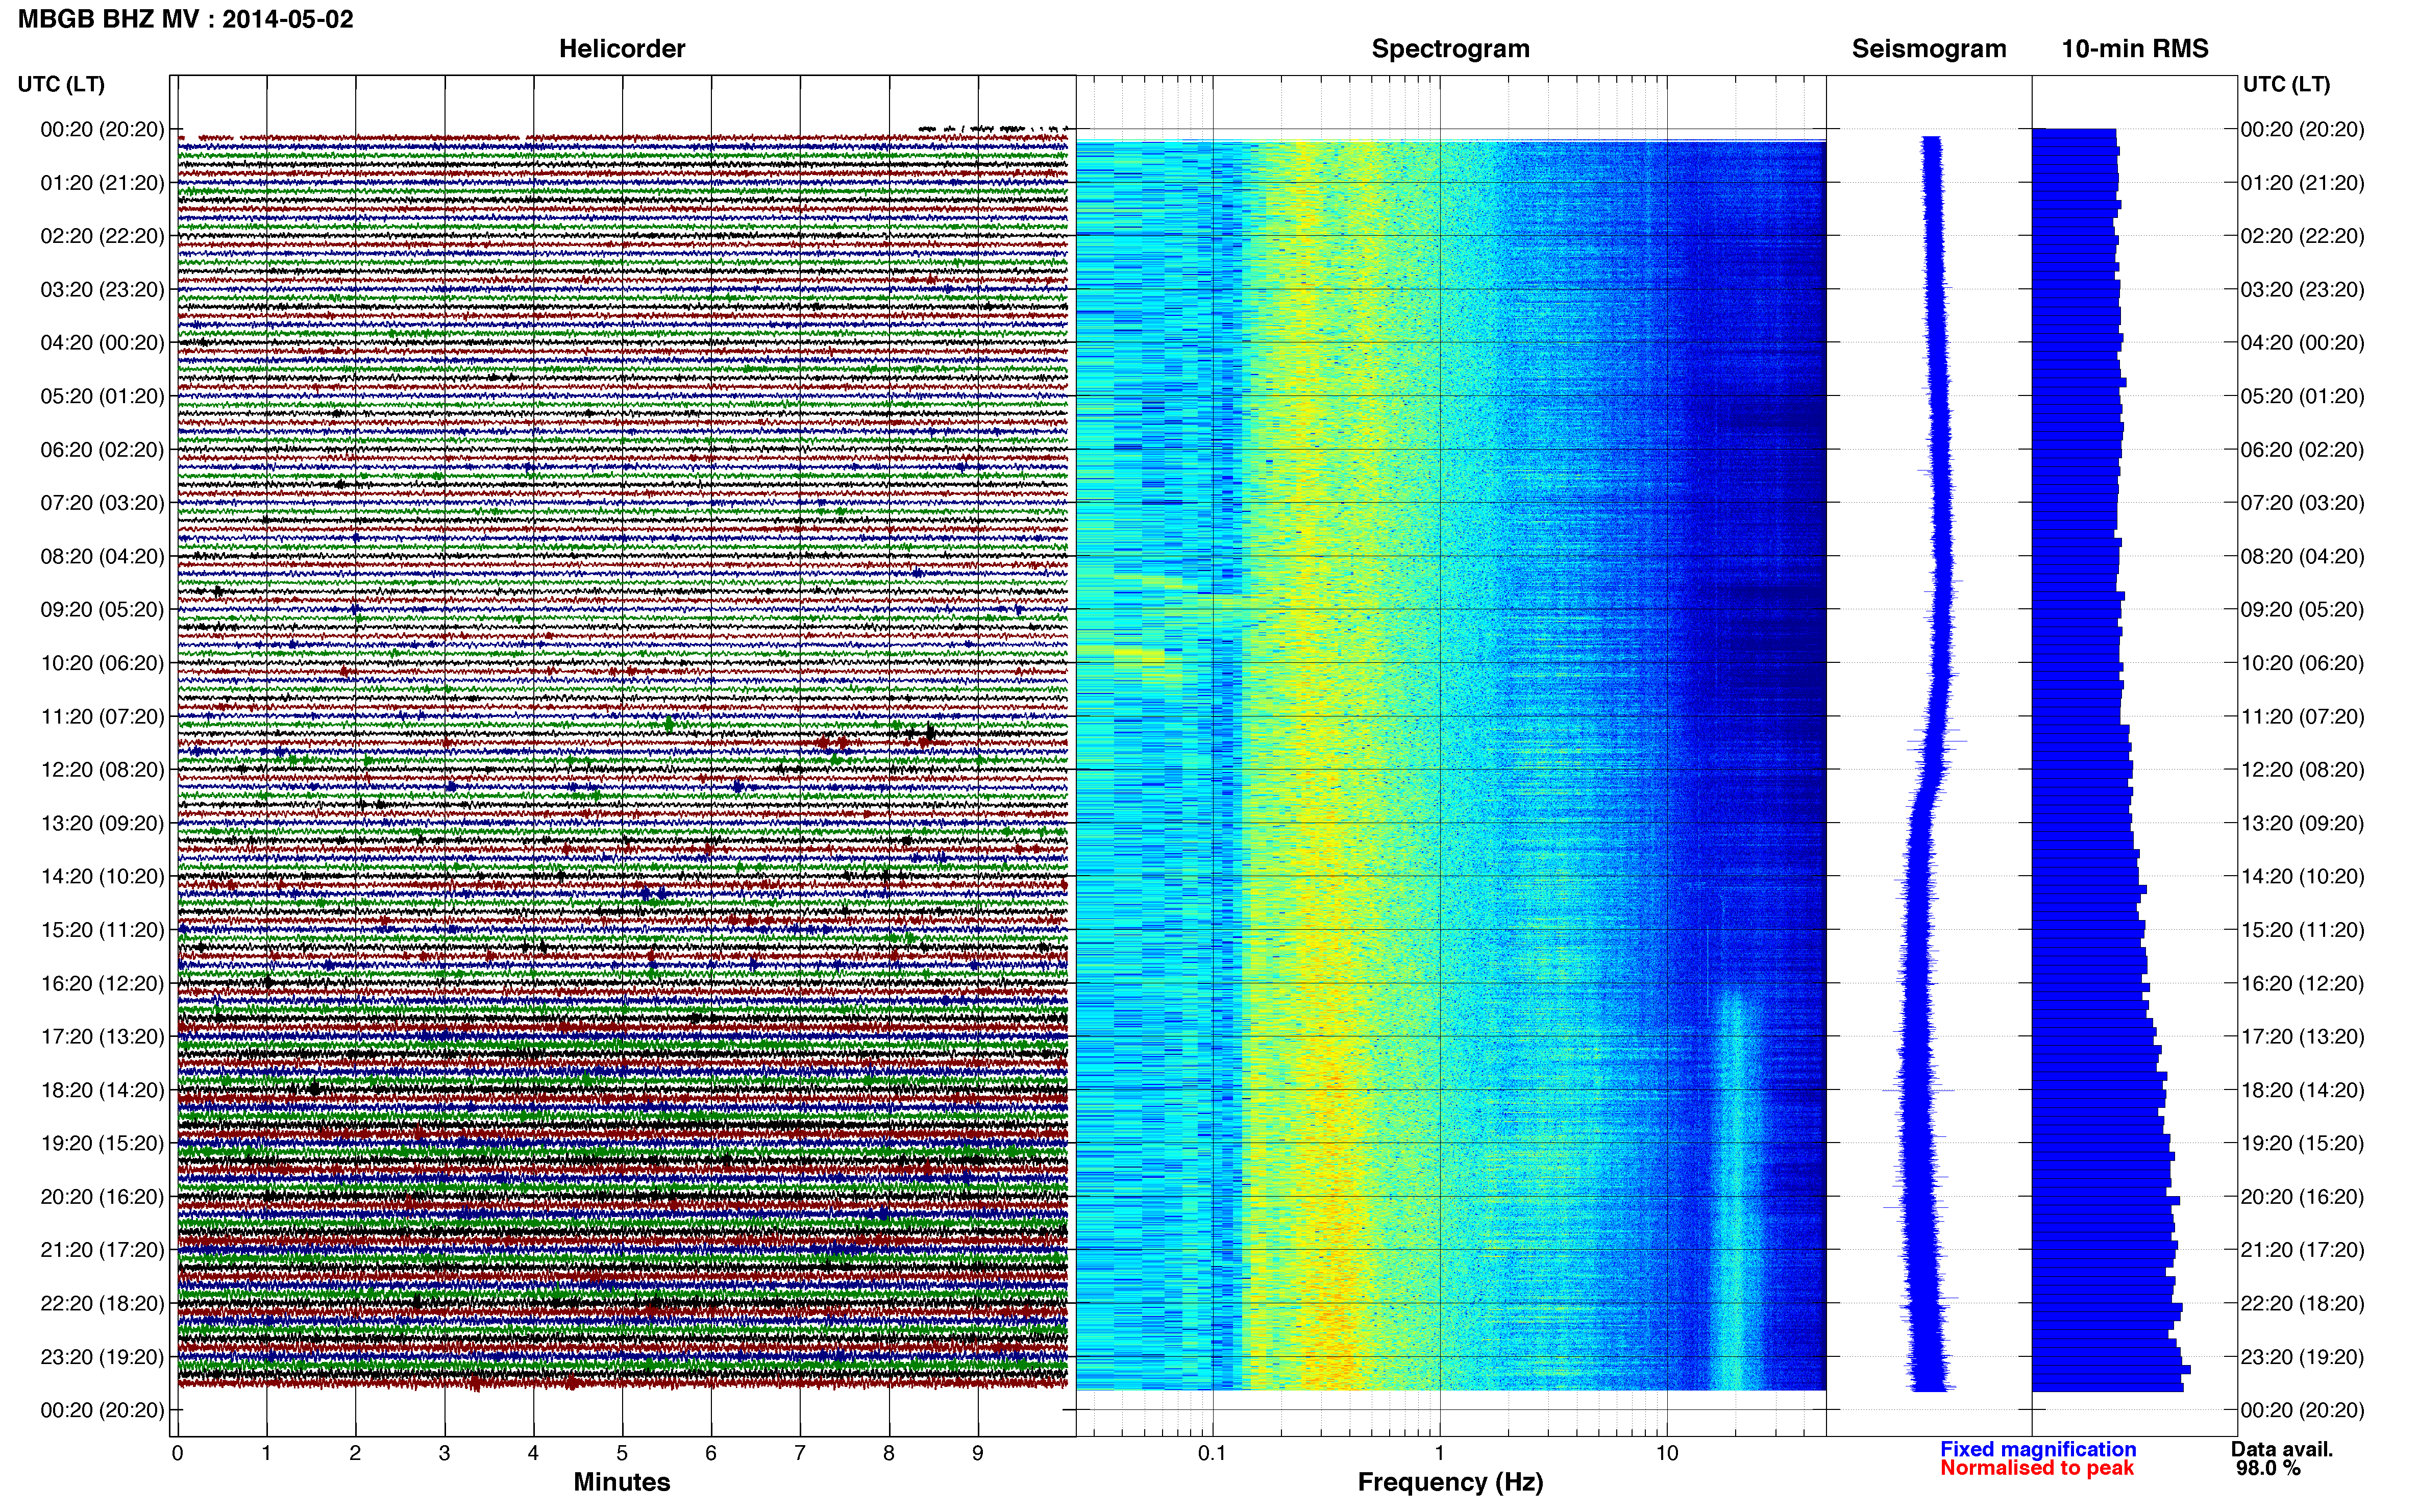The image size is (2419, 1512).
Task: Click the 1 tick on the frequency axis
Action: coord(1439,1453)
